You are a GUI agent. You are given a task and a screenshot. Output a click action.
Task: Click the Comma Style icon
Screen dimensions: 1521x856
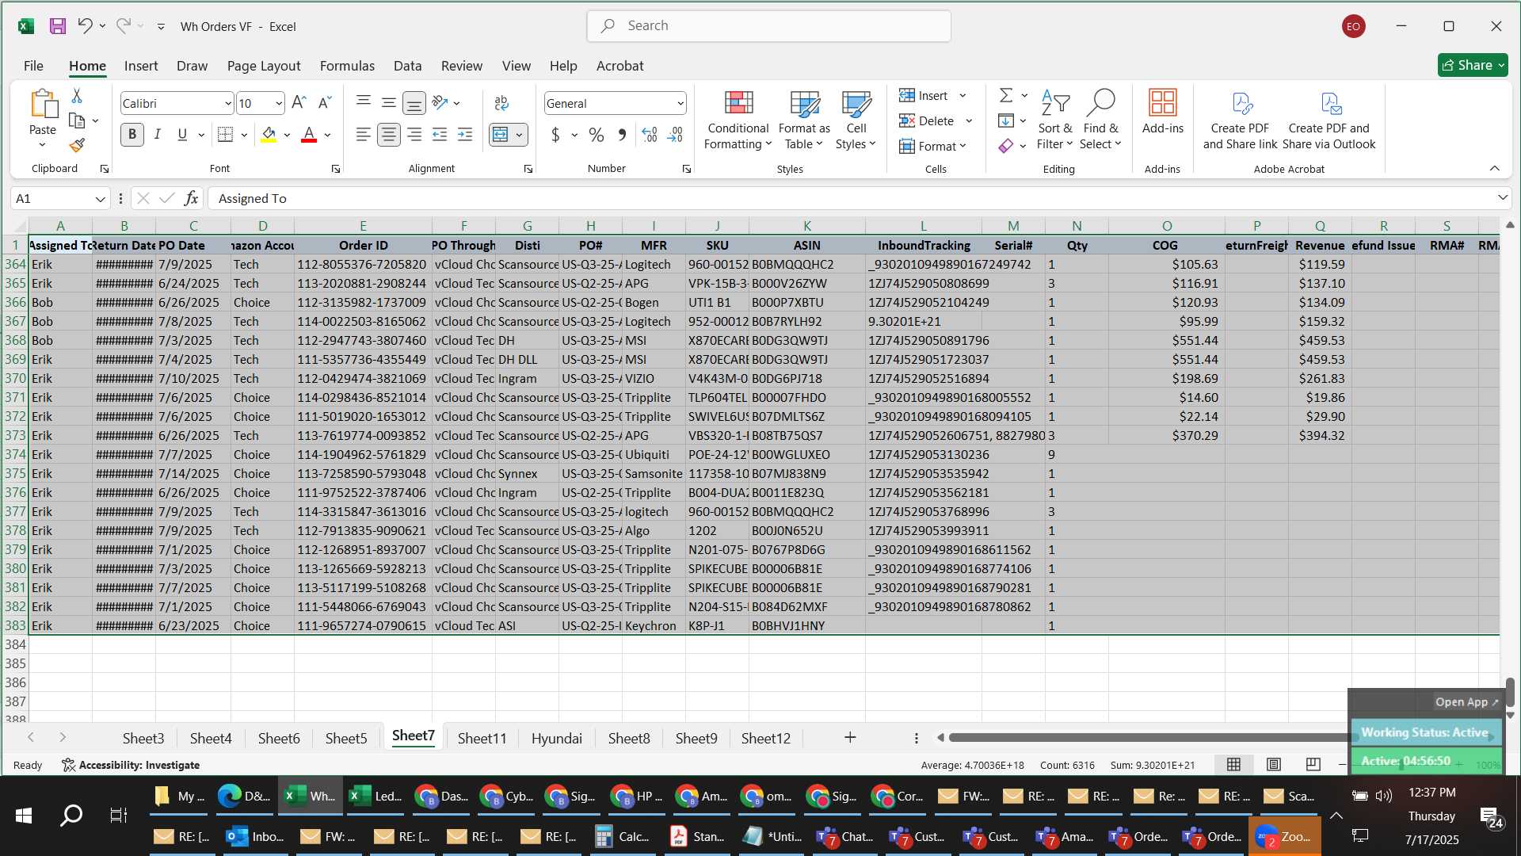click(x=622, y=135)
